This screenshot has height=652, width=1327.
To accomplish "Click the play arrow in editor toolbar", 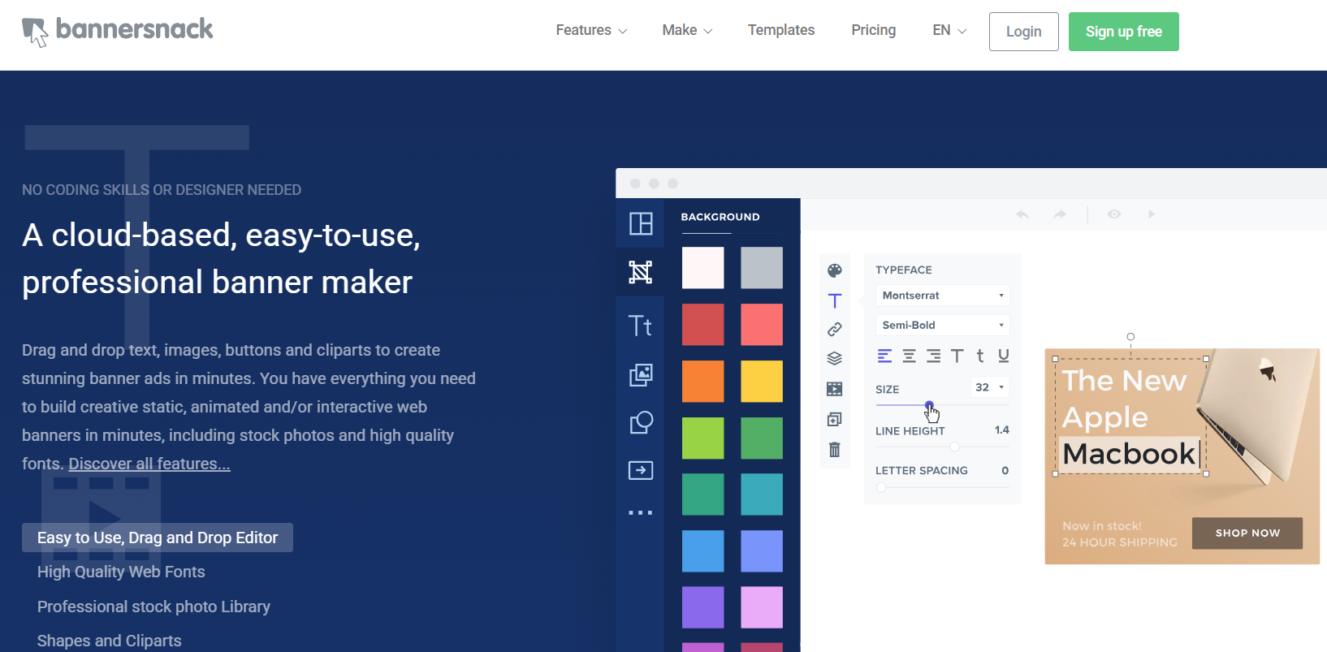I will 1152,214.
